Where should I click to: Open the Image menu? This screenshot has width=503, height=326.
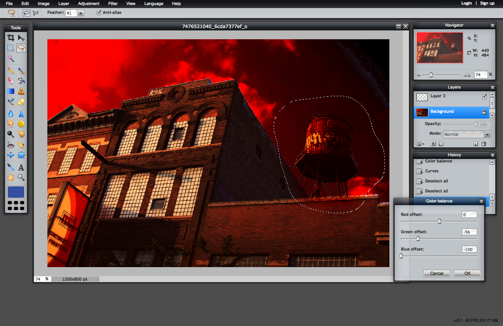pyautogui.click(x=44, y=3)
